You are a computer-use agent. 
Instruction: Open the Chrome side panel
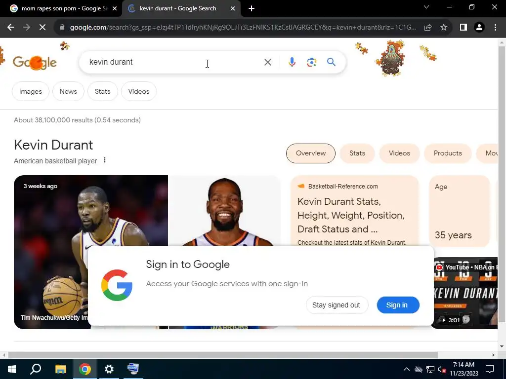click(x=464, y=28)
